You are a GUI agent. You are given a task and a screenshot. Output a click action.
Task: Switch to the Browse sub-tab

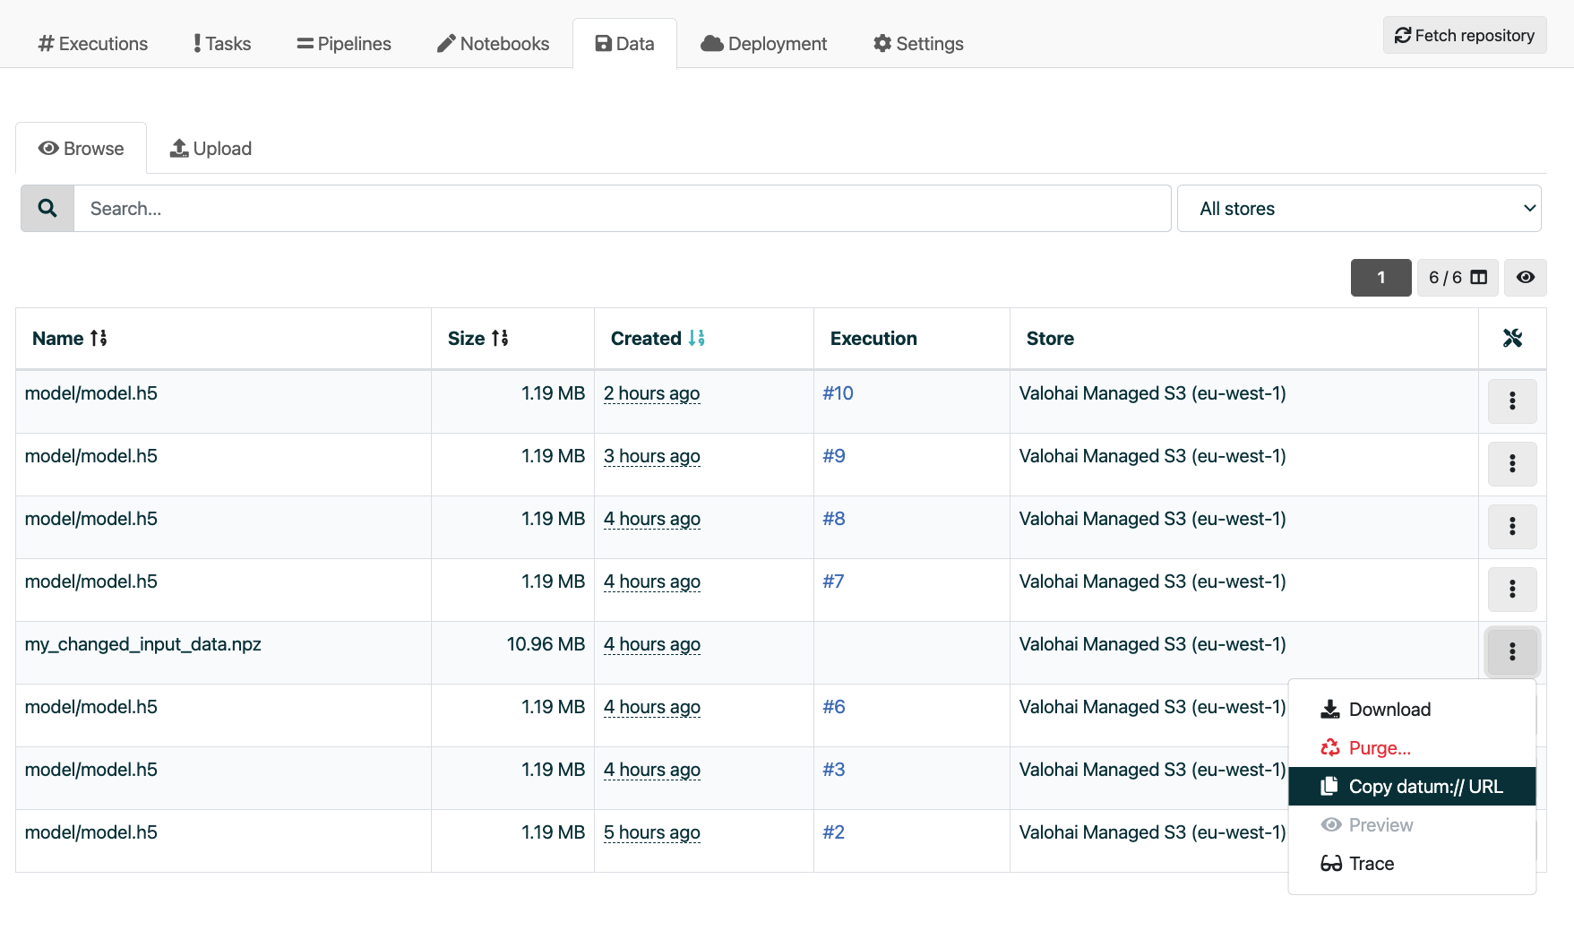pos(82,149)
